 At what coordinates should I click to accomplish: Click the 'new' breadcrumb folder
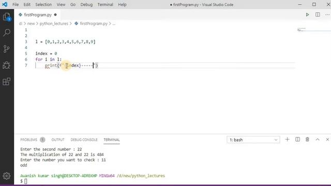tap(31, 24)
